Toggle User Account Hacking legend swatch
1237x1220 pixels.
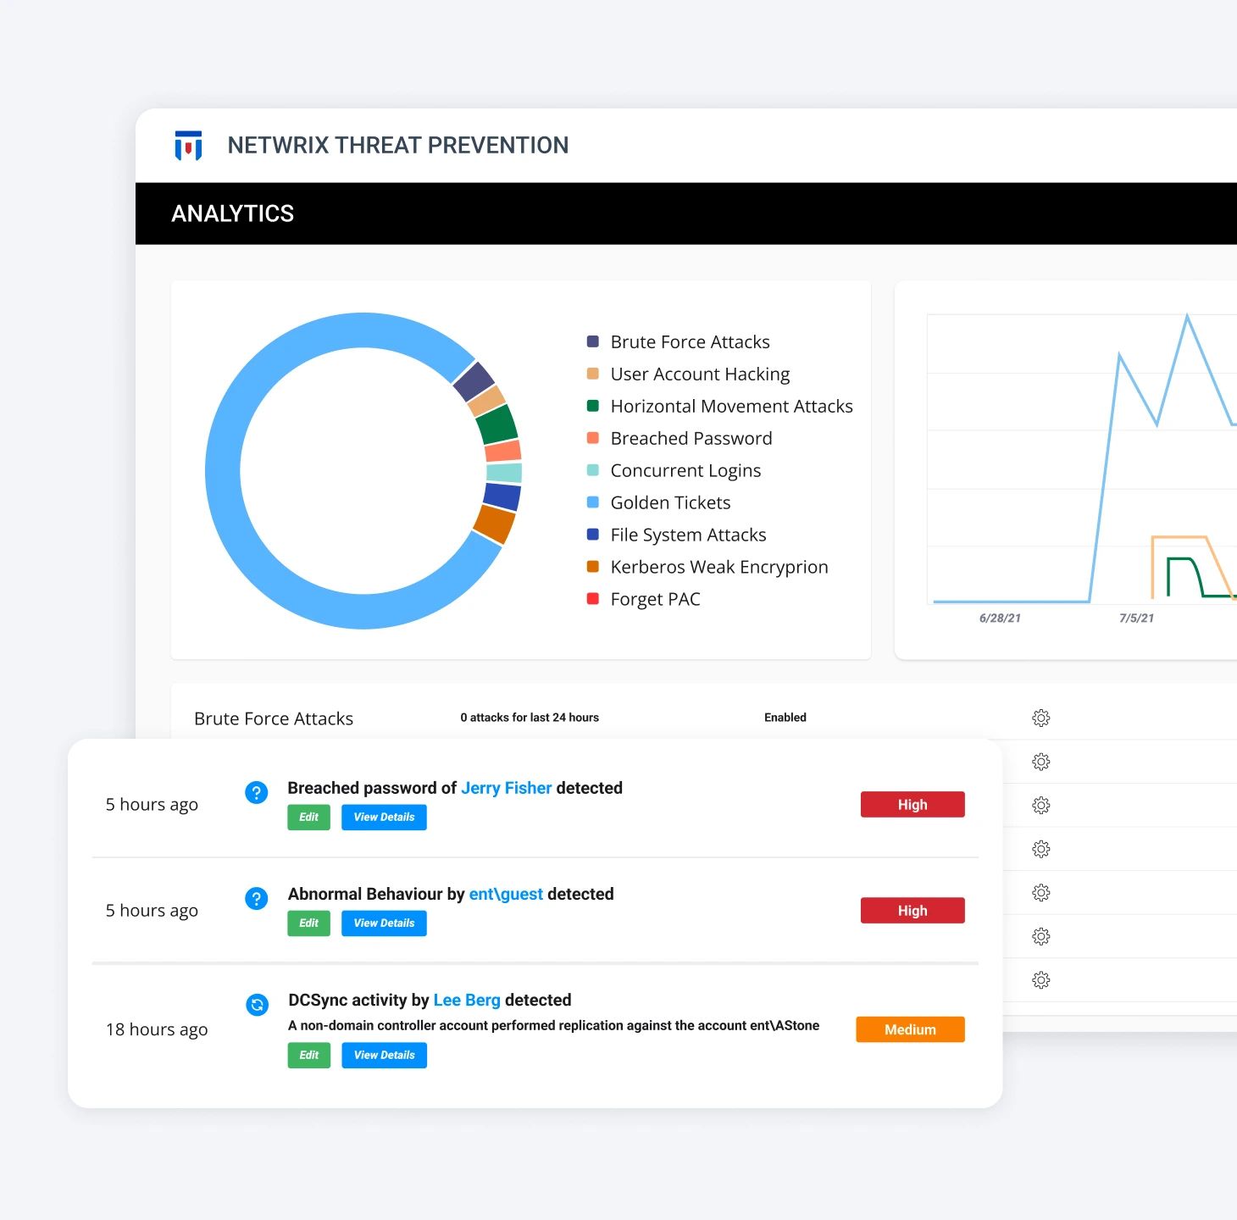593,374
